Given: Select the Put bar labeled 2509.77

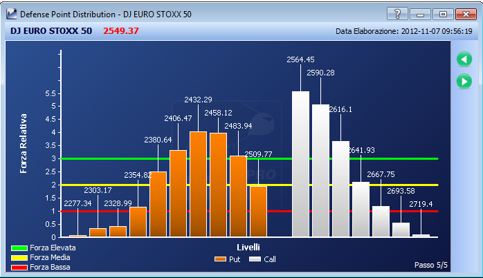Looking at the screenshot, I should pos(258,212).
